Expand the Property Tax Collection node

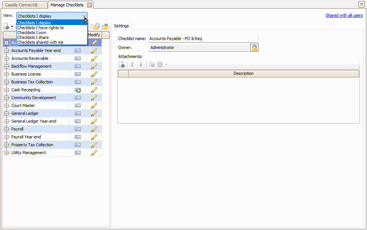point(7,145)
